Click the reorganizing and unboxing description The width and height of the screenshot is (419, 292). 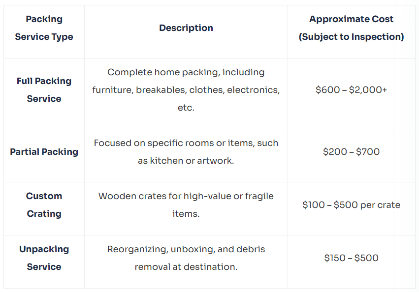186,249
